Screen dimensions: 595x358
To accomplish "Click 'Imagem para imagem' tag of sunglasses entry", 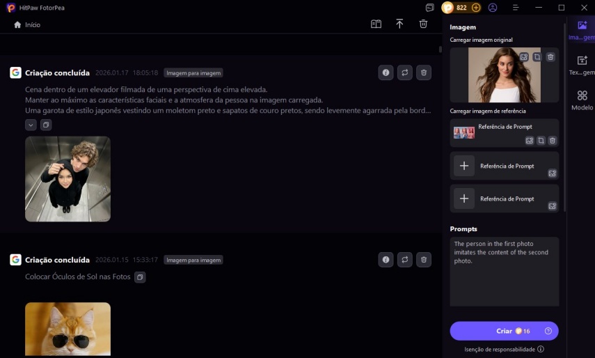I will [193, 260].
